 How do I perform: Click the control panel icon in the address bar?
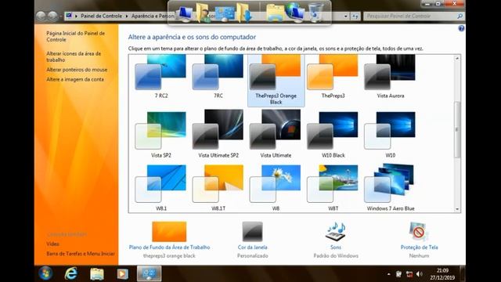click(69, 16)
